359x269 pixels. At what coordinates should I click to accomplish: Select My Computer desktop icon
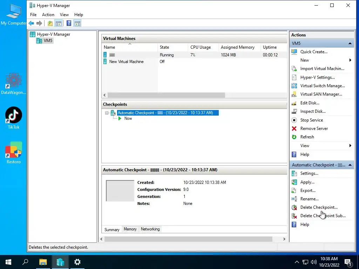pos(14,12)
